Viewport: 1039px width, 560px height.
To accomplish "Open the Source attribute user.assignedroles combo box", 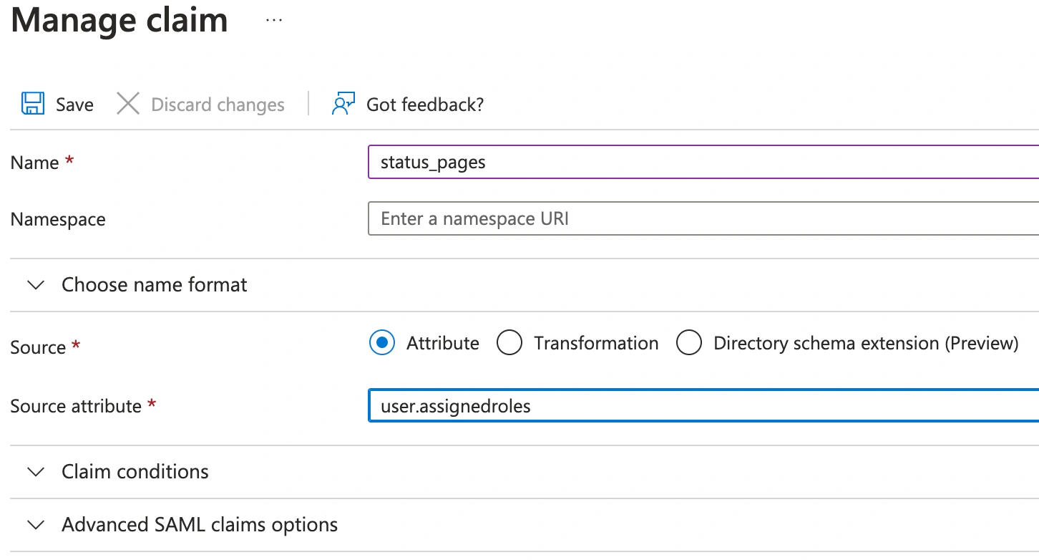I will 703,406.
